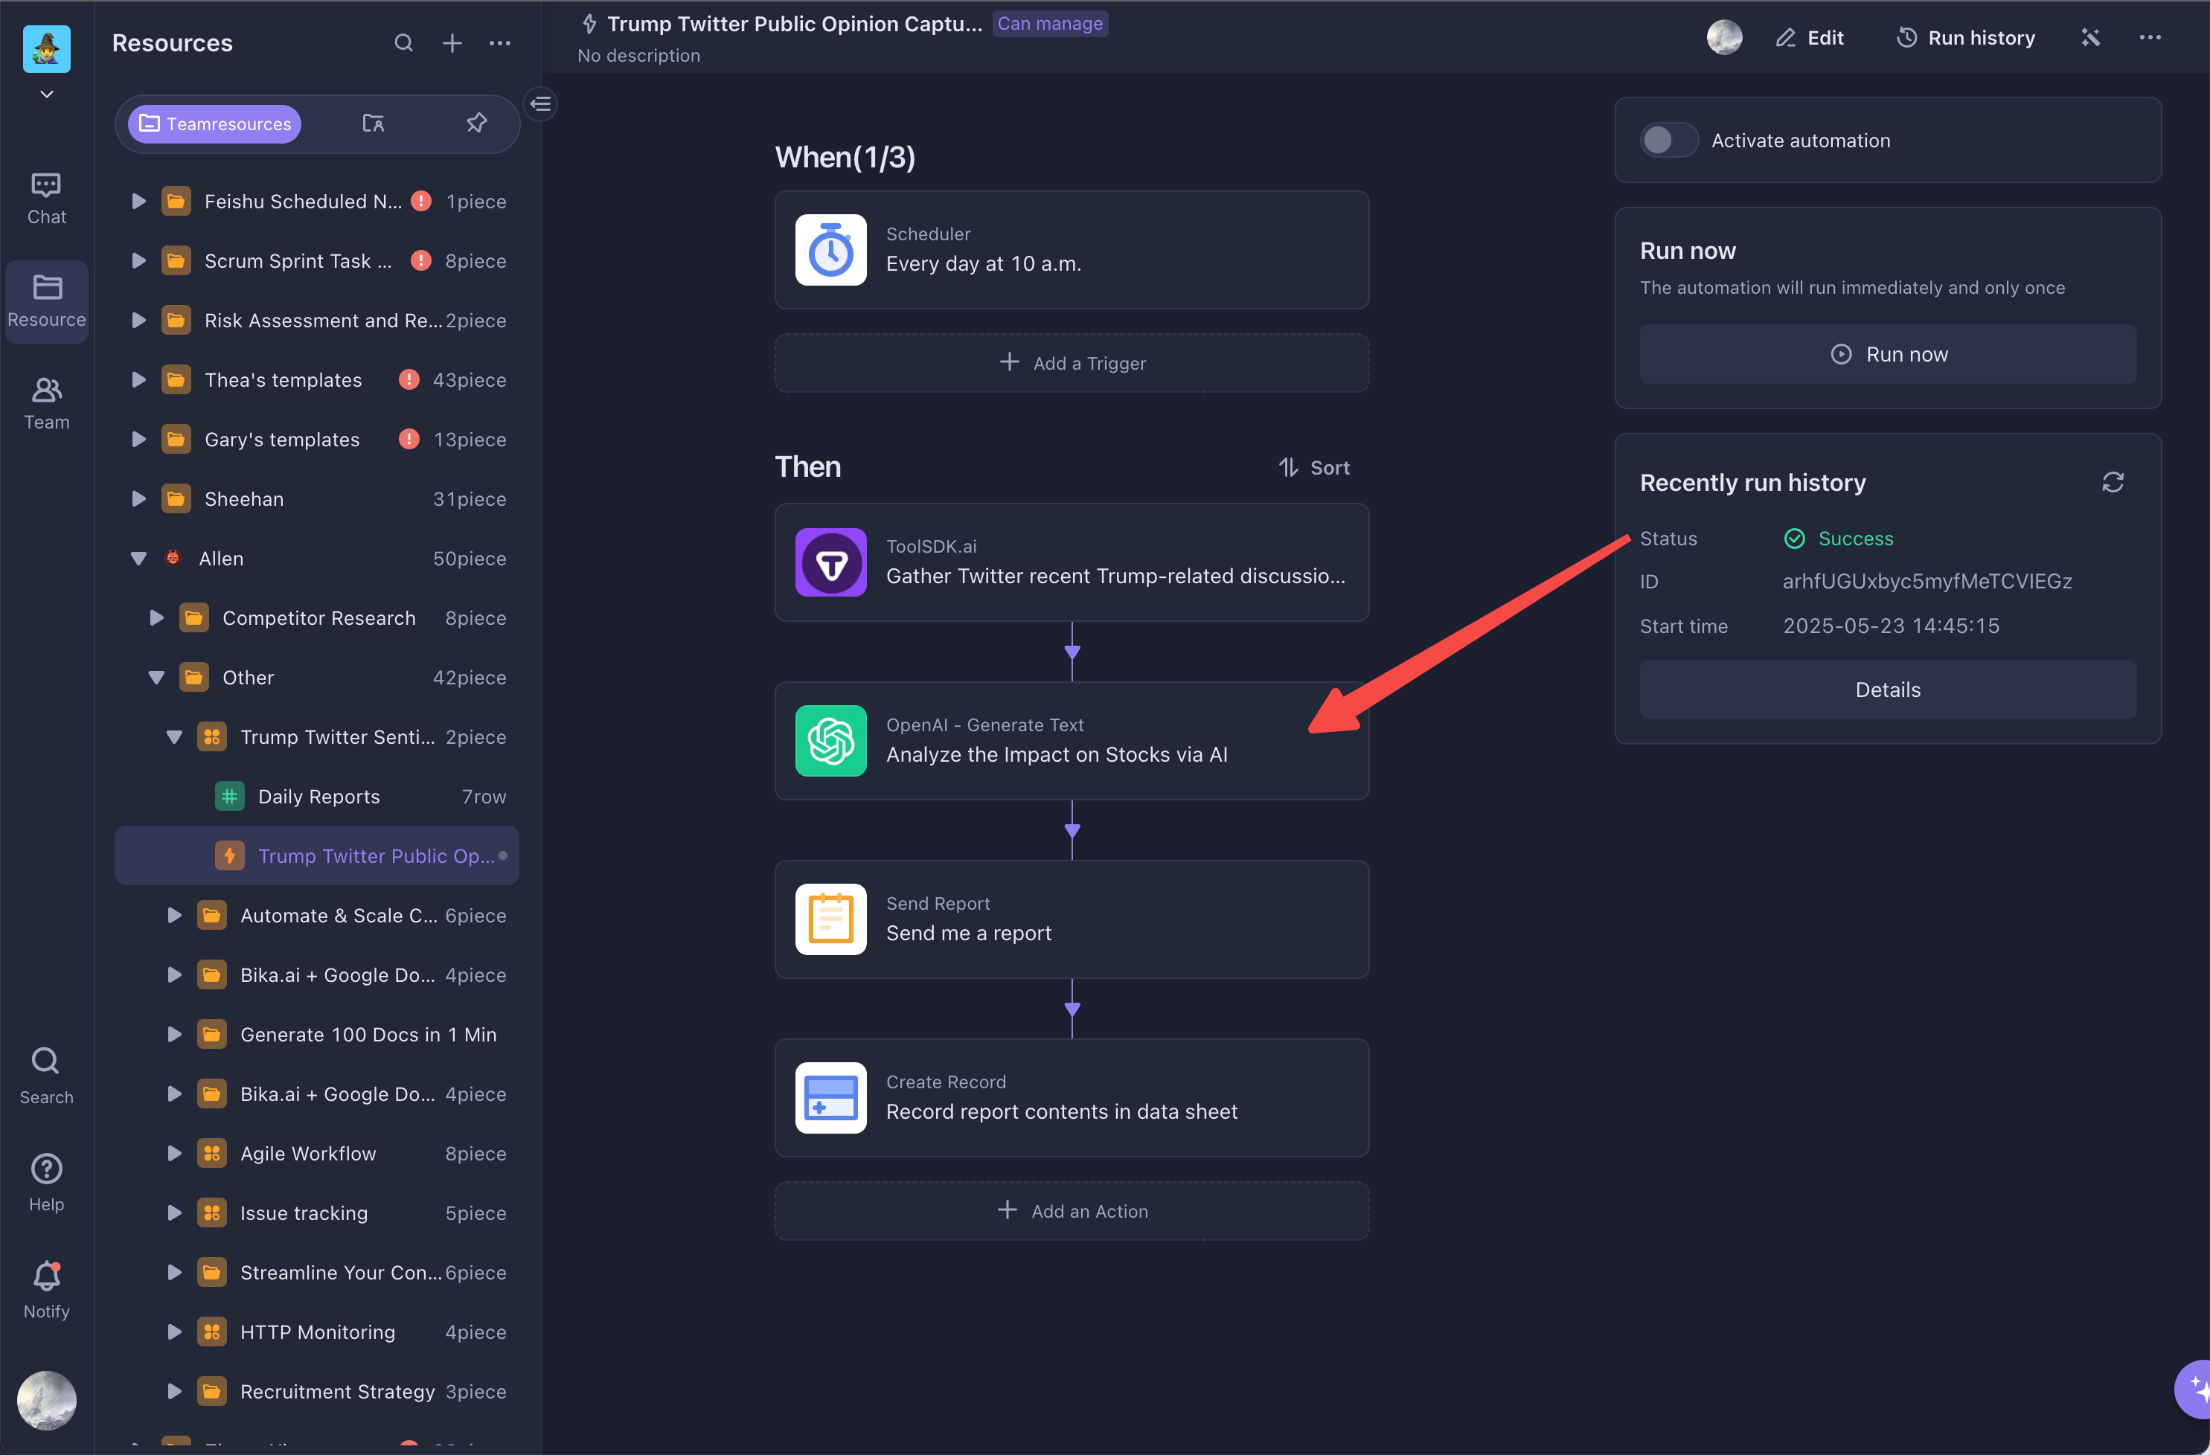Open Notify bell notifications

tap(46, 1289)
